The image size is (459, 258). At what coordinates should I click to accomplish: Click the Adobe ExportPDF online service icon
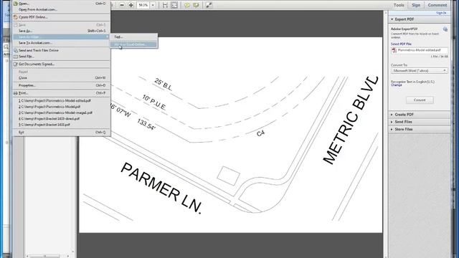tap(445, 29)
